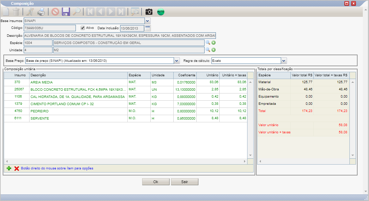Remove item with red X icon
This screenshot has height=201, width=369.
(x=16, y=168)
